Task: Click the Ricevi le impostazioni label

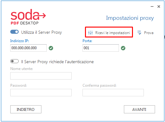Action: [x=113, y=33]
